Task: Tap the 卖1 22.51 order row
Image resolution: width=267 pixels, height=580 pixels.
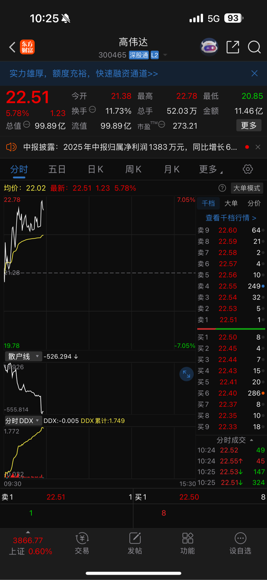Action: click(x=231, y=320)
